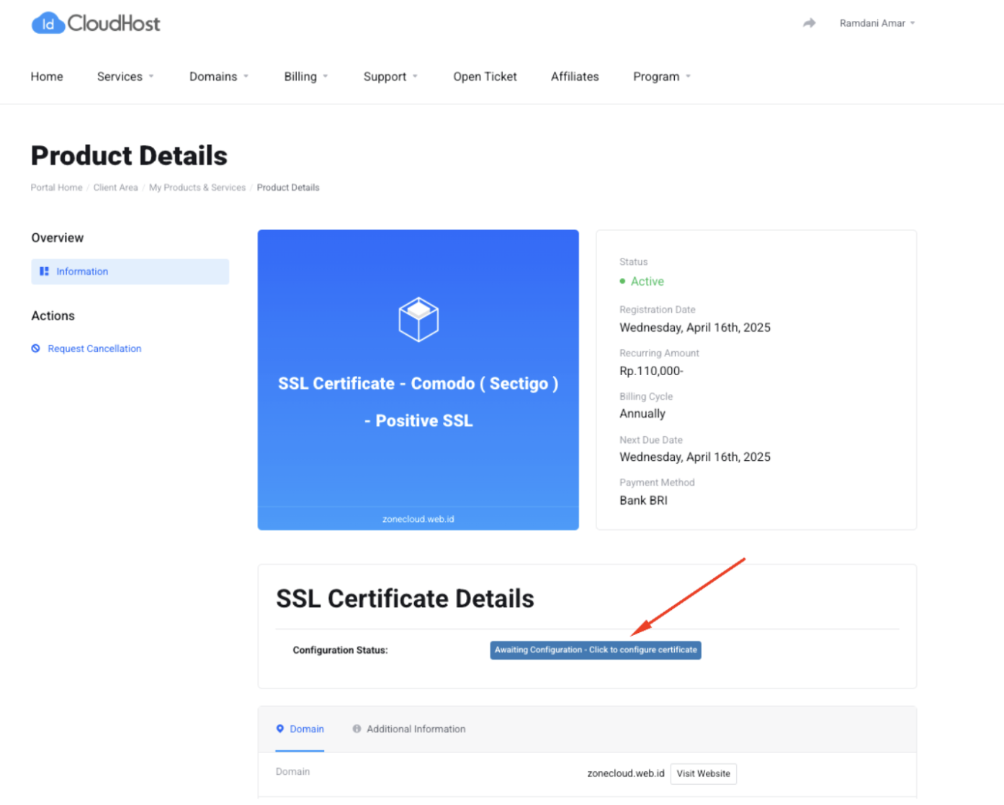
Task: Click the Bank BRI payment method
Action: pos(643,500)
